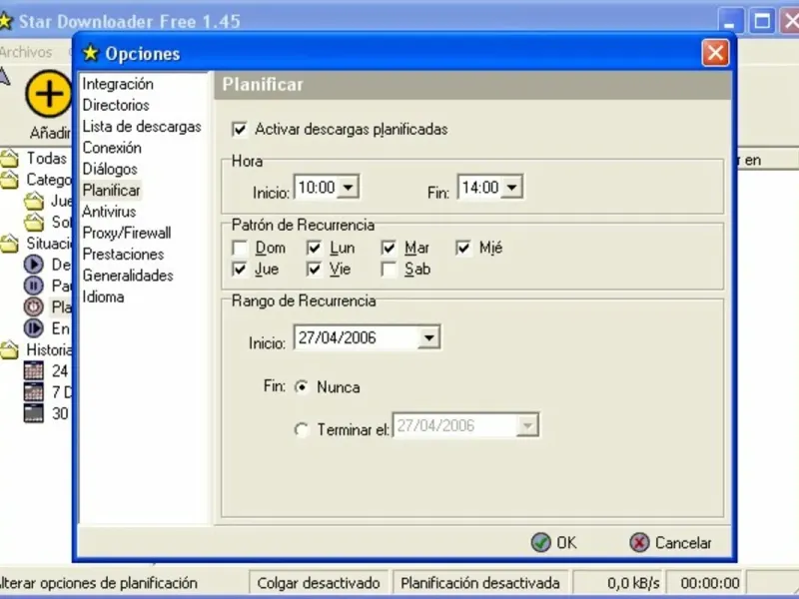
Task: Click Planificación desactivada in status bar
Action: click(x=480, y=583)
